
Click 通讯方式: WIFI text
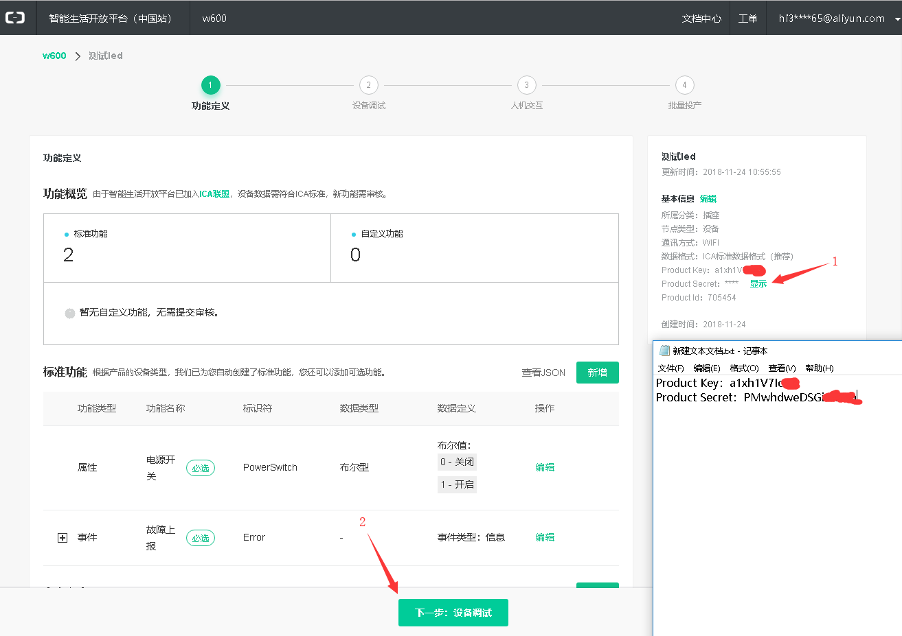click(690, 243)
